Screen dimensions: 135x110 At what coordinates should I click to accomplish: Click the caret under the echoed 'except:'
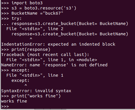(x=26, y=85)
